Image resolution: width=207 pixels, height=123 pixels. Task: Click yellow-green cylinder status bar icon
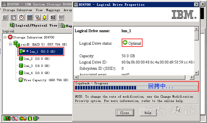point(30,118)
